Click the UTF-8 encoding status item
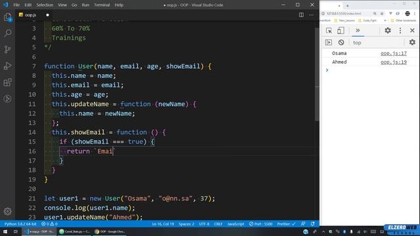420x236 pixels. (204, 224)
